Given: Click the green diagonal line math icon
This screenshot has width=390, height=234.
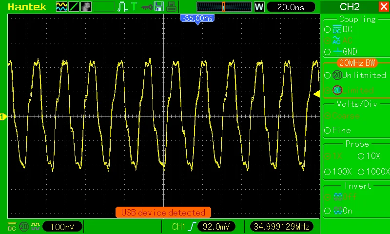Looking at the screenshot, I should (74, 7).
